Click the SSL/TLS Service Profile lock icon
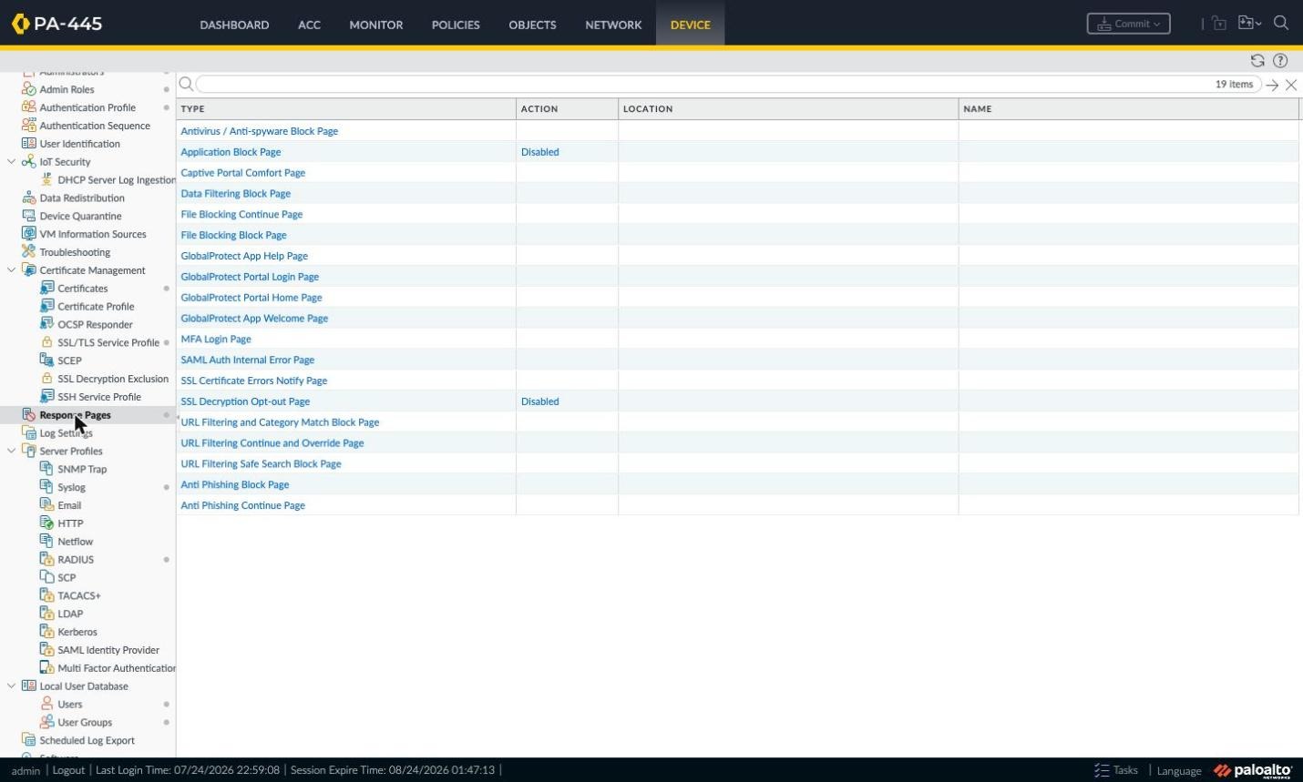This screenshot has height=782, width=1303. pyautogui.click(x=46, y=342)
